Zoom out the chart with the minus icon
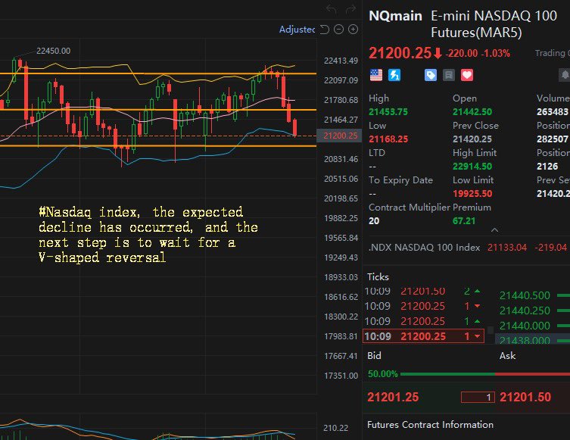570x440 pixels. point(338,30)
